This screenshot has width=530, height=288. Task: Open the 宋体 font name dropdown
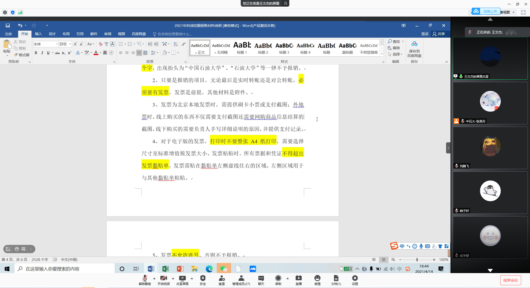[x=56, y=44]
